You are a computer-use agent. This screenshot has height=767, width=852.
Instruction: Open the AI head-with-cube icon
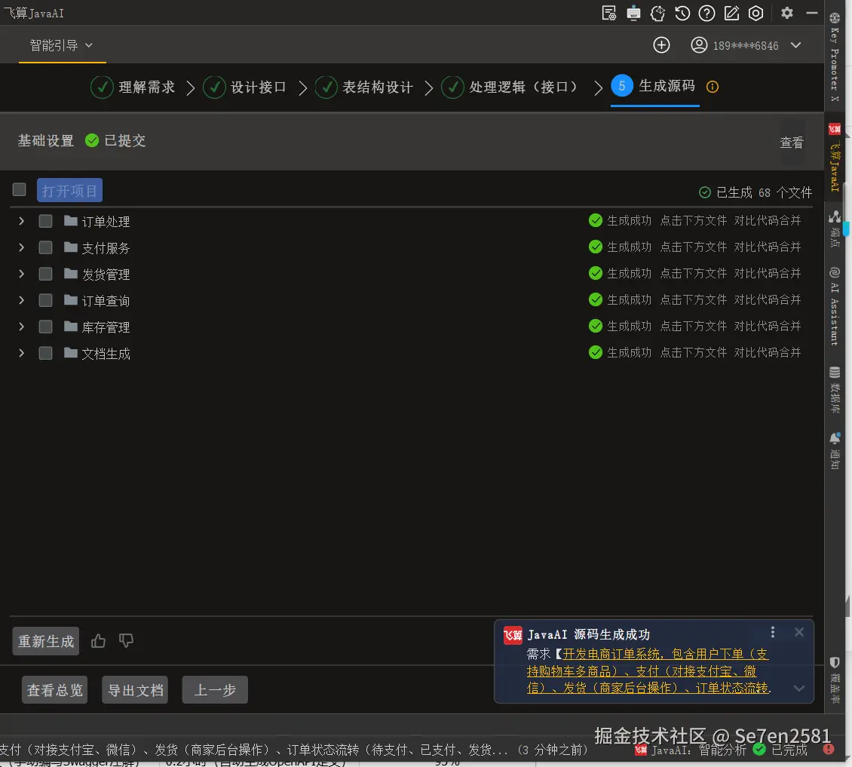click(x=657, y=13)
